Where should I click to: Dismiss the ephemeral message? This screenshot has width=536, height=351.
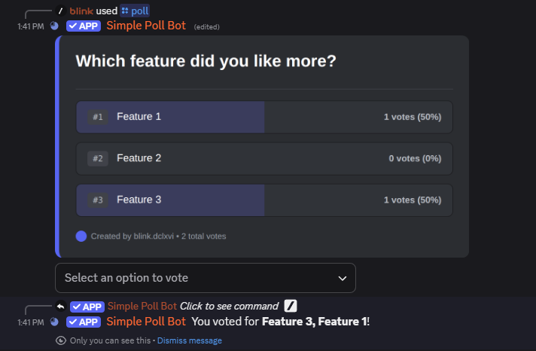pyautogui.click(x=189, y=340)
